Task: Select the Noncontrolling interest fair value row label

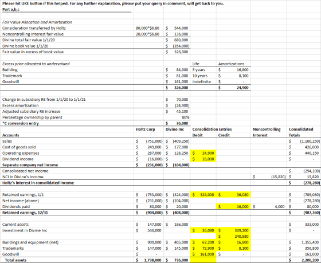Action: pyautogui.click(x=67, y=34)
